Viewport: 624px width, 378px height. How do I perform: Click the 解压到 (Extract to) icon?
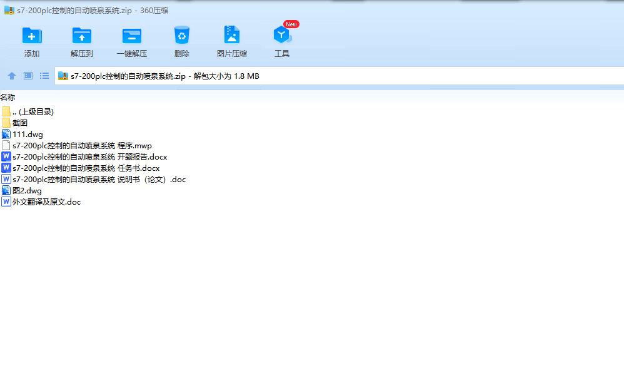81,36
